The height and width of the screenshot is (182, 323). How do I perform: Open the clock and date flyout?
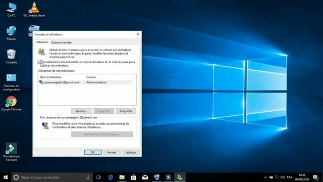point(302,177)
